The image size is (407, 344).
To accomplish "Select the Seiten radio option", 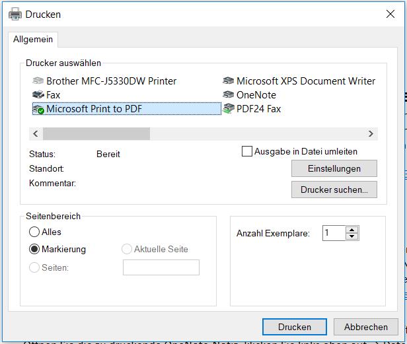I will pos(34,267).
